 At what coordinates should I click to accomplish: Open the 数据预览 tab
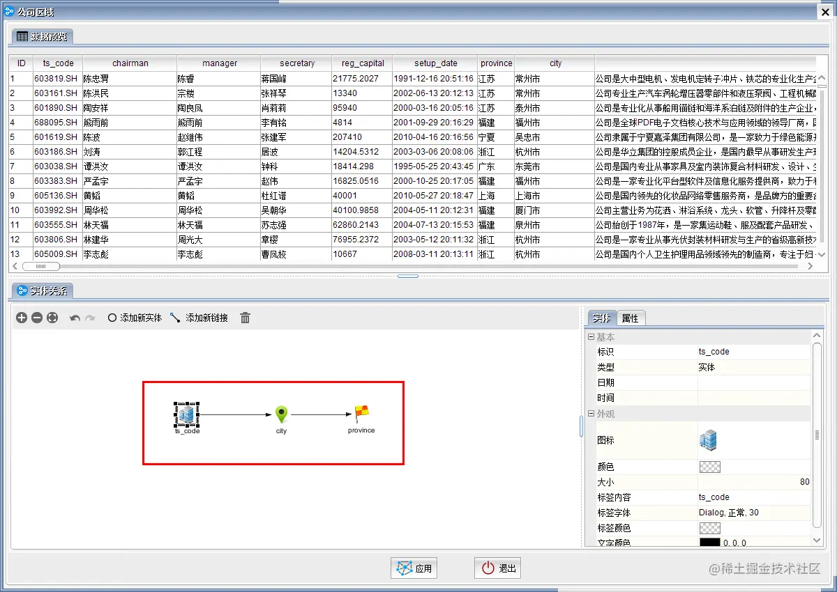coord(42,36)
